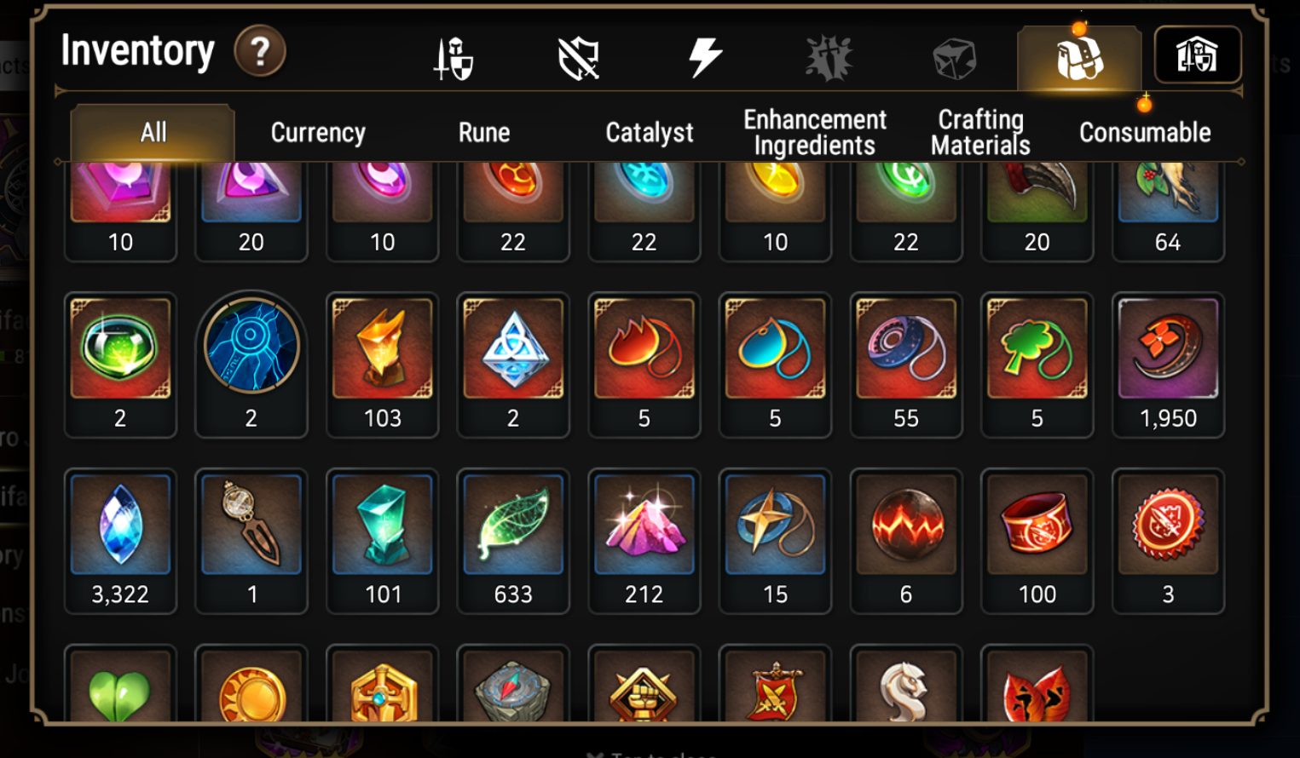Select the red ring item with 1,950
The image size is (1300, 758).
[x=1168, y=365]
